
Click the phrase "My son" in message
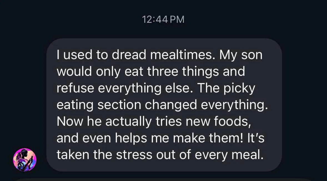(241, 55)
